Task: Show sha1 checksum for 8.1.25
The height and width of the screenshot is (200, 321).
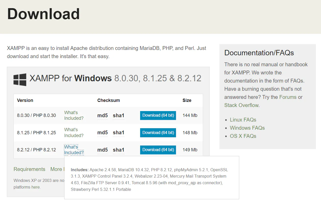Action: coord(118,132)
